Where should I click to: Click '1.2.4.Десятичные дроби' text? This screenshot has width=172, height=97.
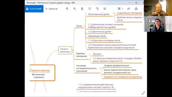pos(99,32)
